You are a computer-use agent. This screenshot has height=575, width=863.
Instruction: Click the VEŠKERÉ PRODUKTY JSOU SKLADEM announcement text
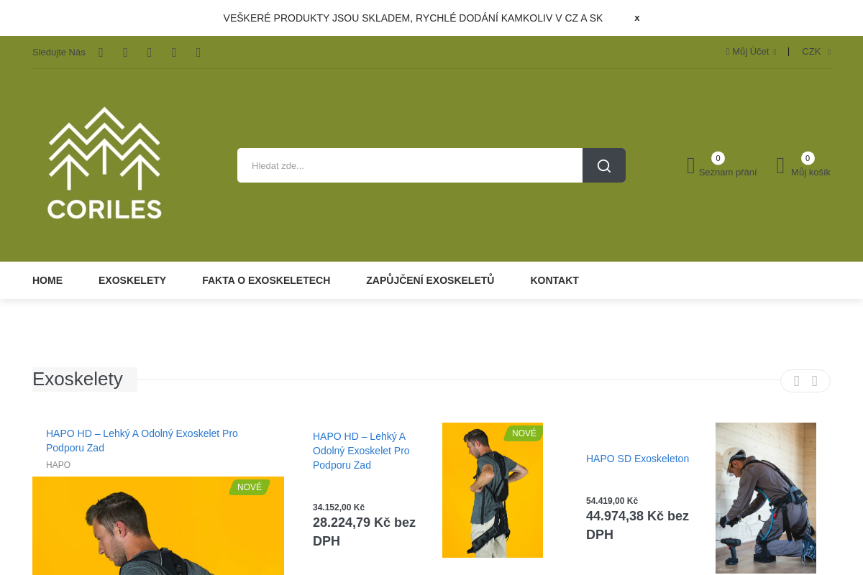413,18
